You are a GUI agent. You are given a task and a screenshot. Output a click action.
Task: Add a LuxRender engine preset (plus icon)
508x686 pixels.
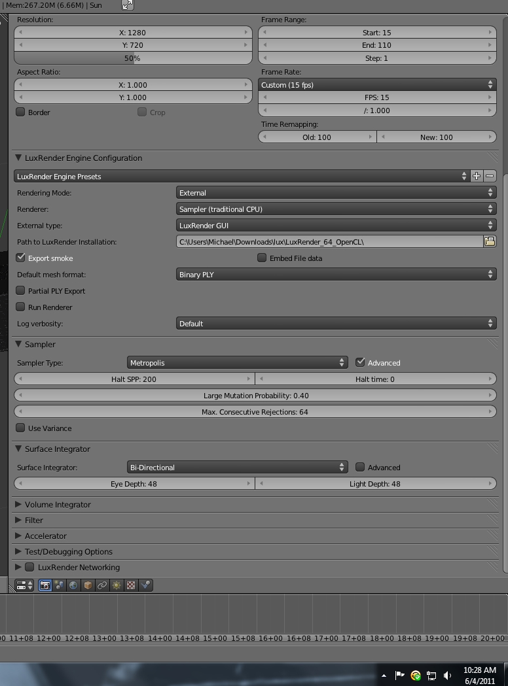point(477,176)
